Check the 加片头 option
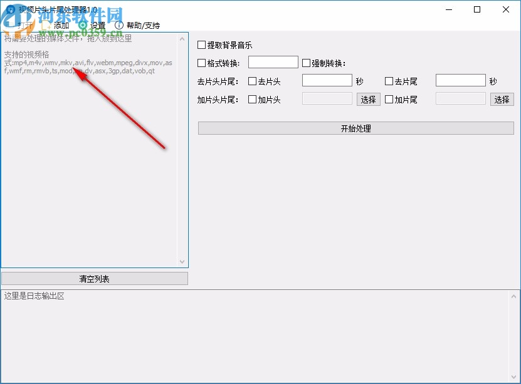This screenshot has width=521, height=384. (252, 99)
